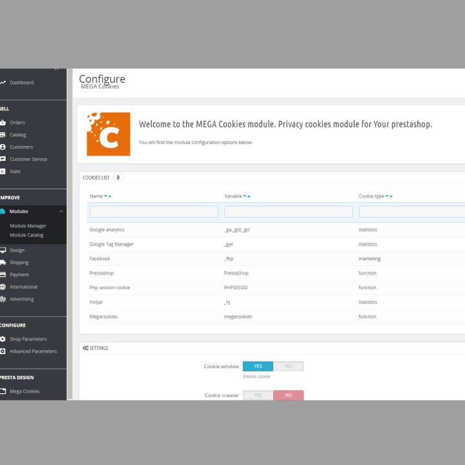Click the Shipping truck icon
465x465 pixels.
click(3, 262)
